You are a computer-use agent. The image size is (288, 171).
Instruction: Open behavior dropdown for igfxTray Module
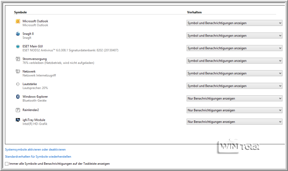click(234, 122)
